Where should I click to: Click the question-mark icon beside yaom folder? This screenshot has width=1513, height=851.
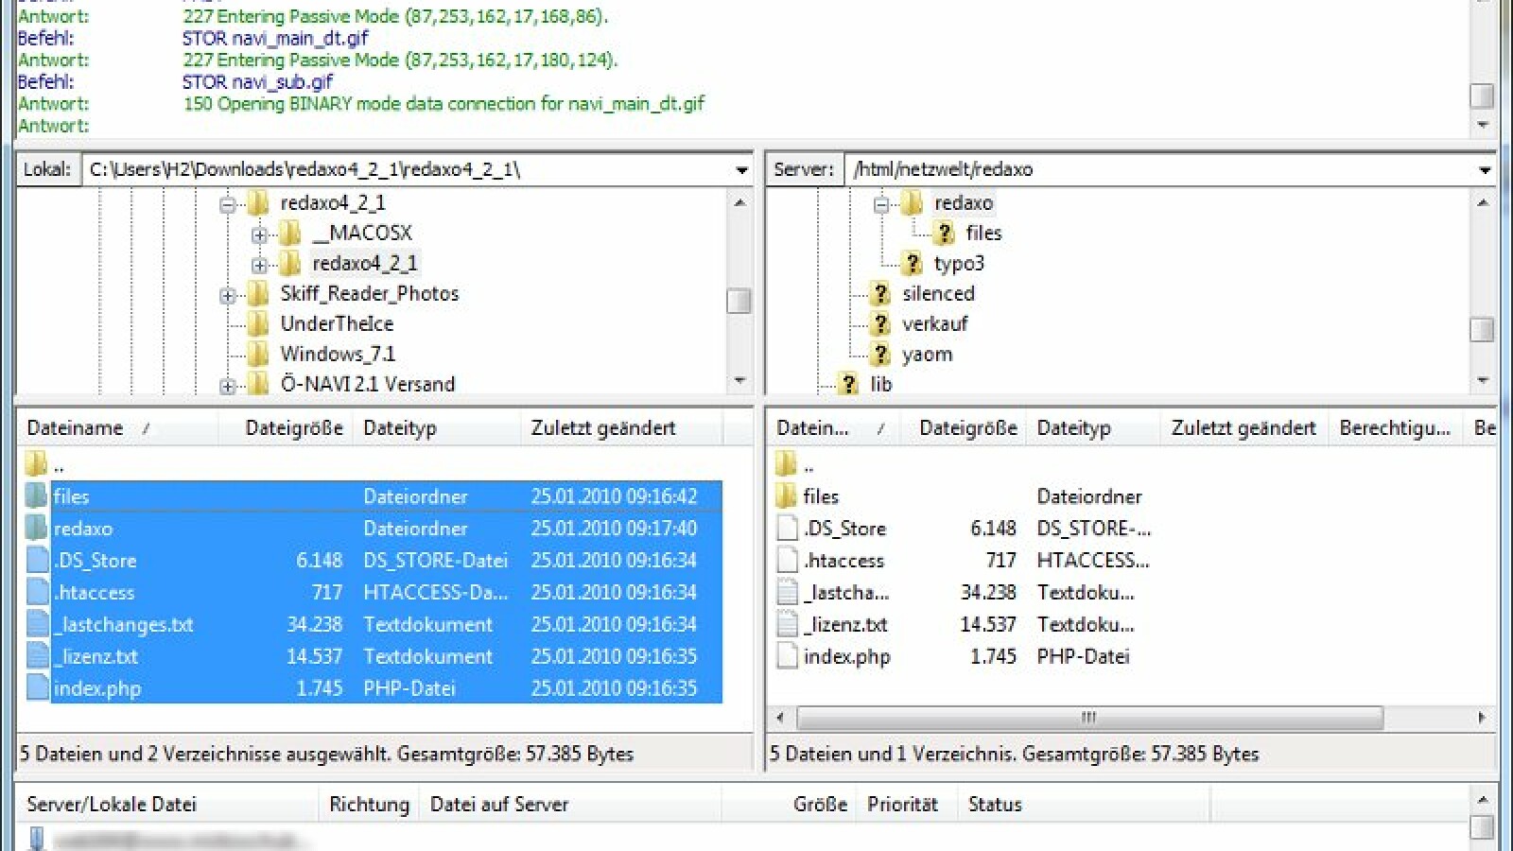tap(880, 354)
